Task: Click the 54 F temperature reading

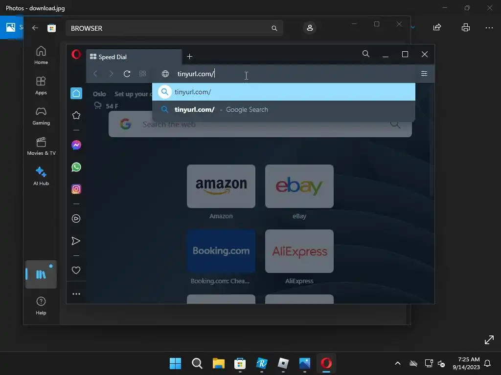Action: 112,106
